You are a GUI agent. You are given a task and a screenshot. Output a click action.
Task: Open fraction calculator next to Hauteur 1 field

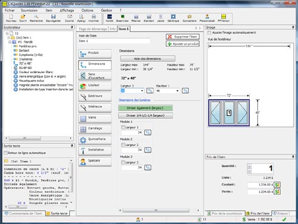pos(185,91)
